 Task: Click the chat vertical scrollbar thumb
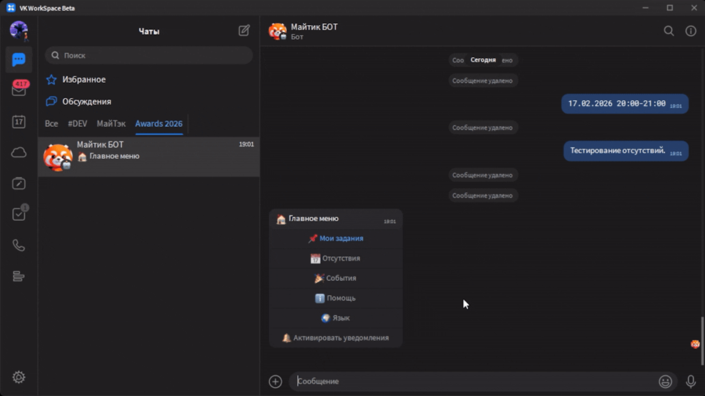701,333
